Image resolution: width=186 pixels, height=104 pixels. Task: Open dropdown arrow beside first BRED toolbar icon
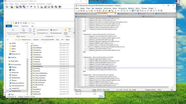(x=9, y=7)
